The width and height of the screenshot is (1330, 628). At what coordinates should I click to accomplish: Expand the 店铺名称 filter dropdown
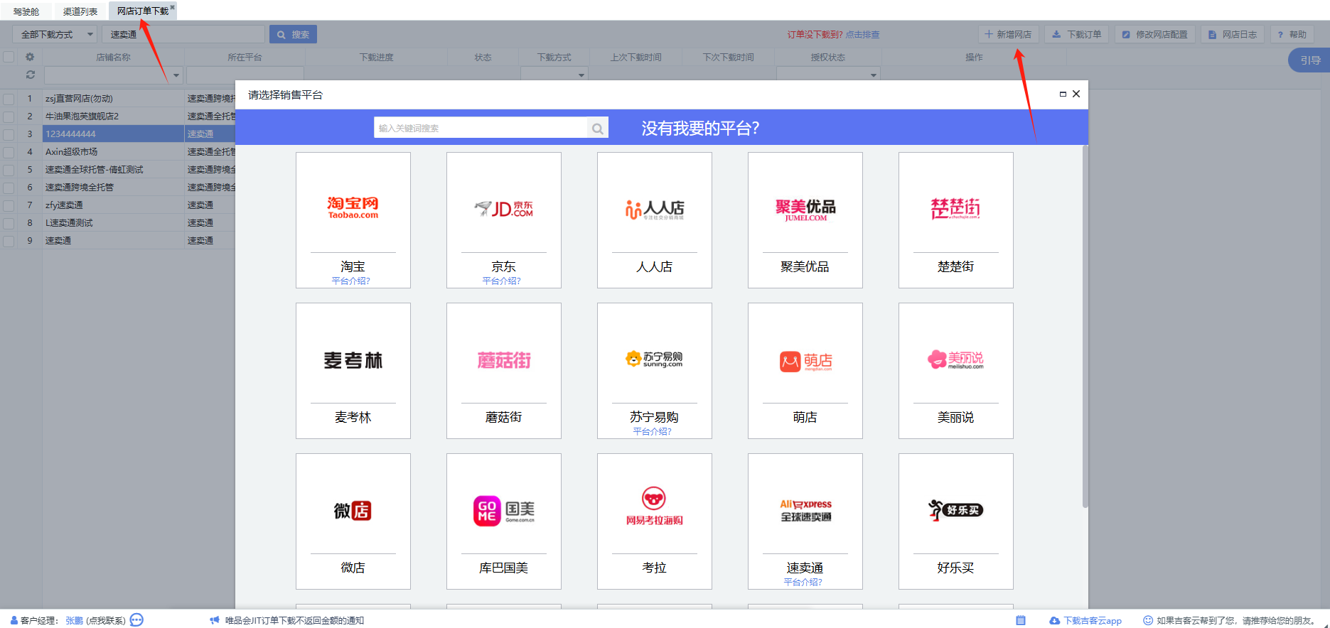(x=176, y=75)
